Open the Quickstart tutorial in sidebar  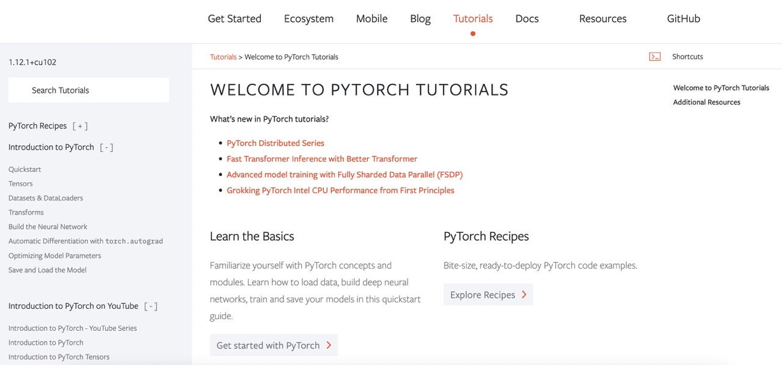[25, 169]
